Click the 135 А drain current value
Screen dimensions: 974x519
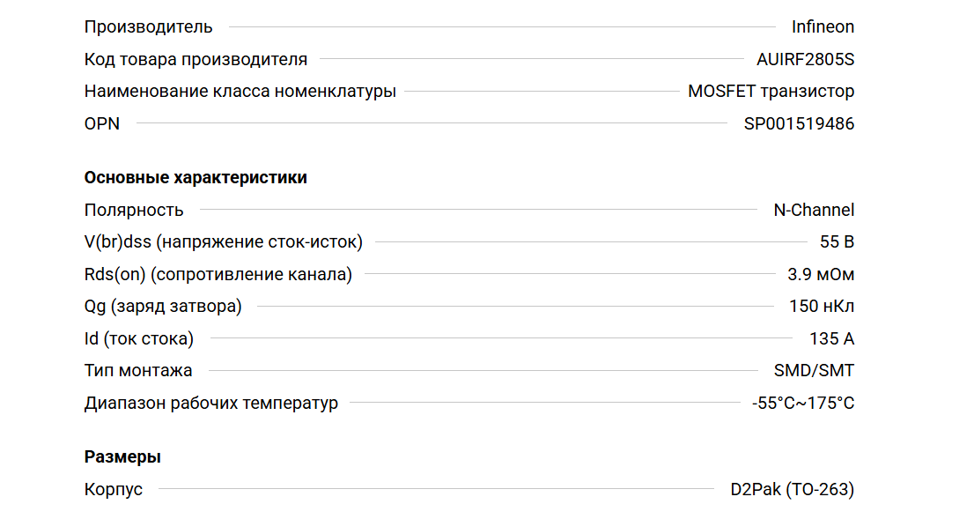point(831,338)
